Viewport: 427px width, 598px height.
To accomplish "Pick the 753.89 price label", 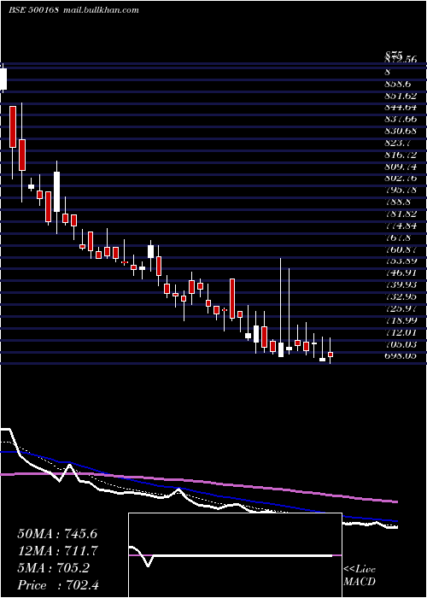I will pyautogui.click(x=401, y=261).
